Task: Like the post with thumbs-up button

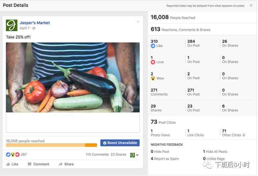Action: pos(12,164)
